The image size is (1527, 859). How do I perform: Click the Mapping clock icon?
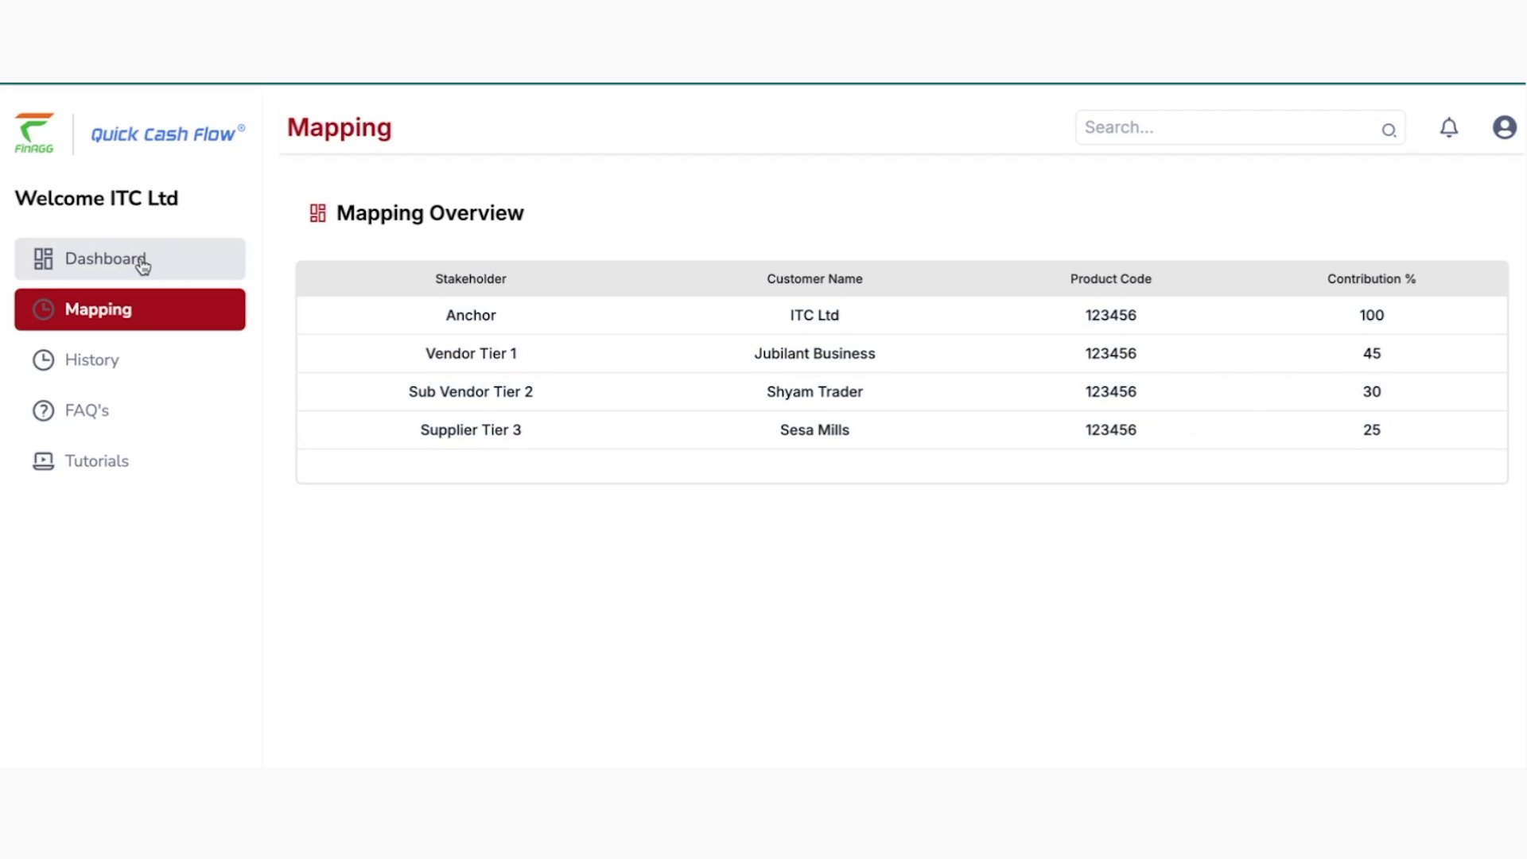[43, 309]
